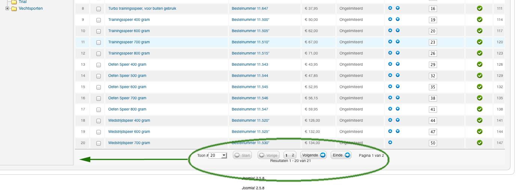Select checkbox for Trainingsspeer 800 gram

[99, 53]
